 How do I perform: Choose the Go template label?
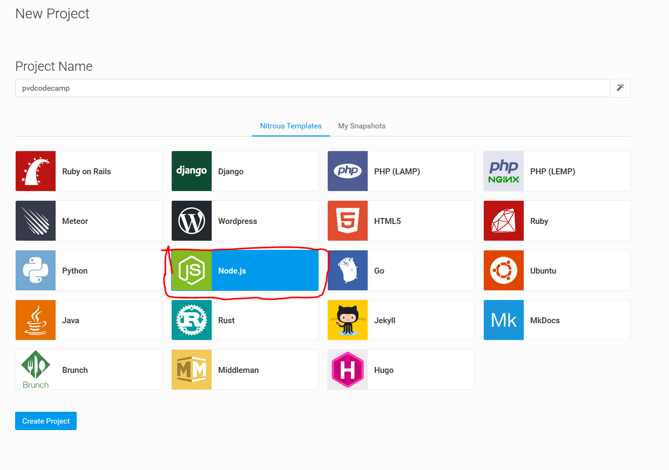(379, 271)
